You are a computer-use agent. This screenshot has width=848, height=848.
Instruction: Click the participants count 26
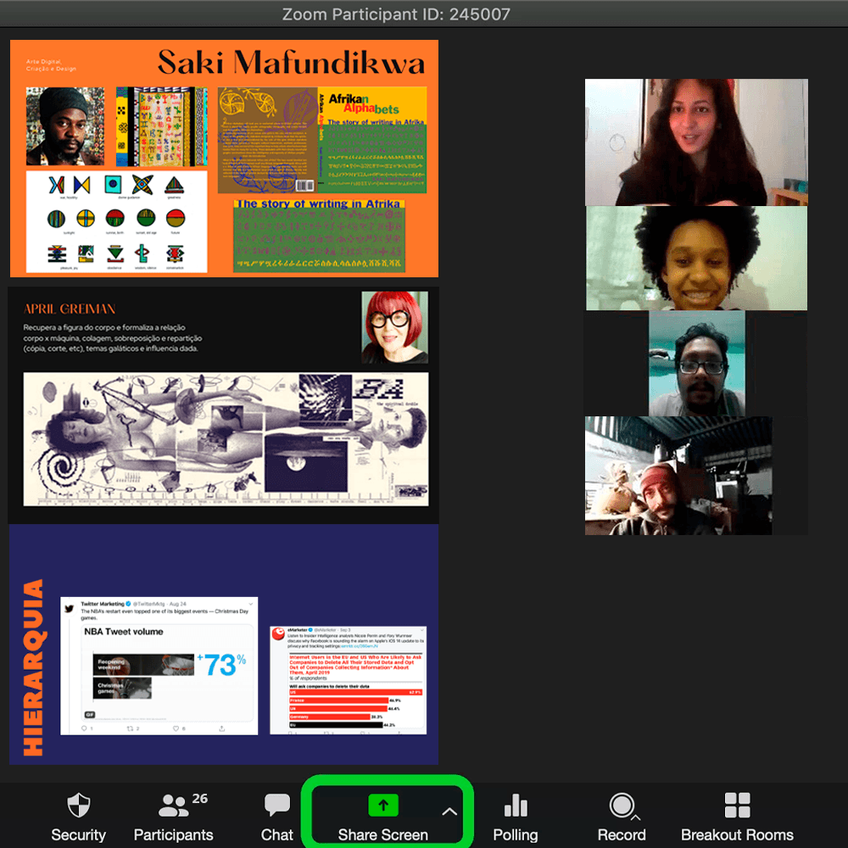199,798
